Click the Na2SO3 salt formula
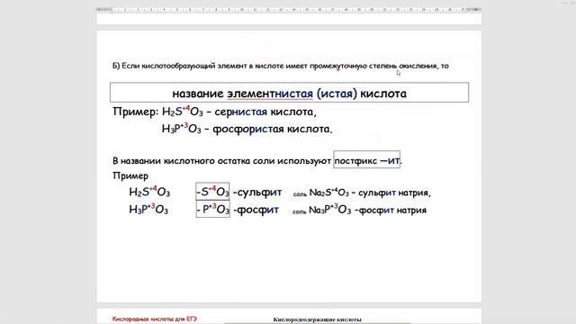 328,192
